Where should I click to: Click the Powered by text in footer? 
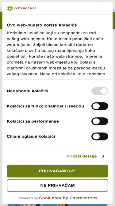(x=28, y=198)
